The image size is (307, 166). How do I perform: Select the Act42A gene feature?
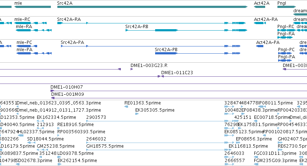click(x=259, y=7)
